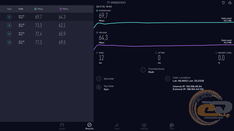Click the Internal IP 192.168.48.54 text
Viewport: 234px width, 131px height.
click(187, 86)
